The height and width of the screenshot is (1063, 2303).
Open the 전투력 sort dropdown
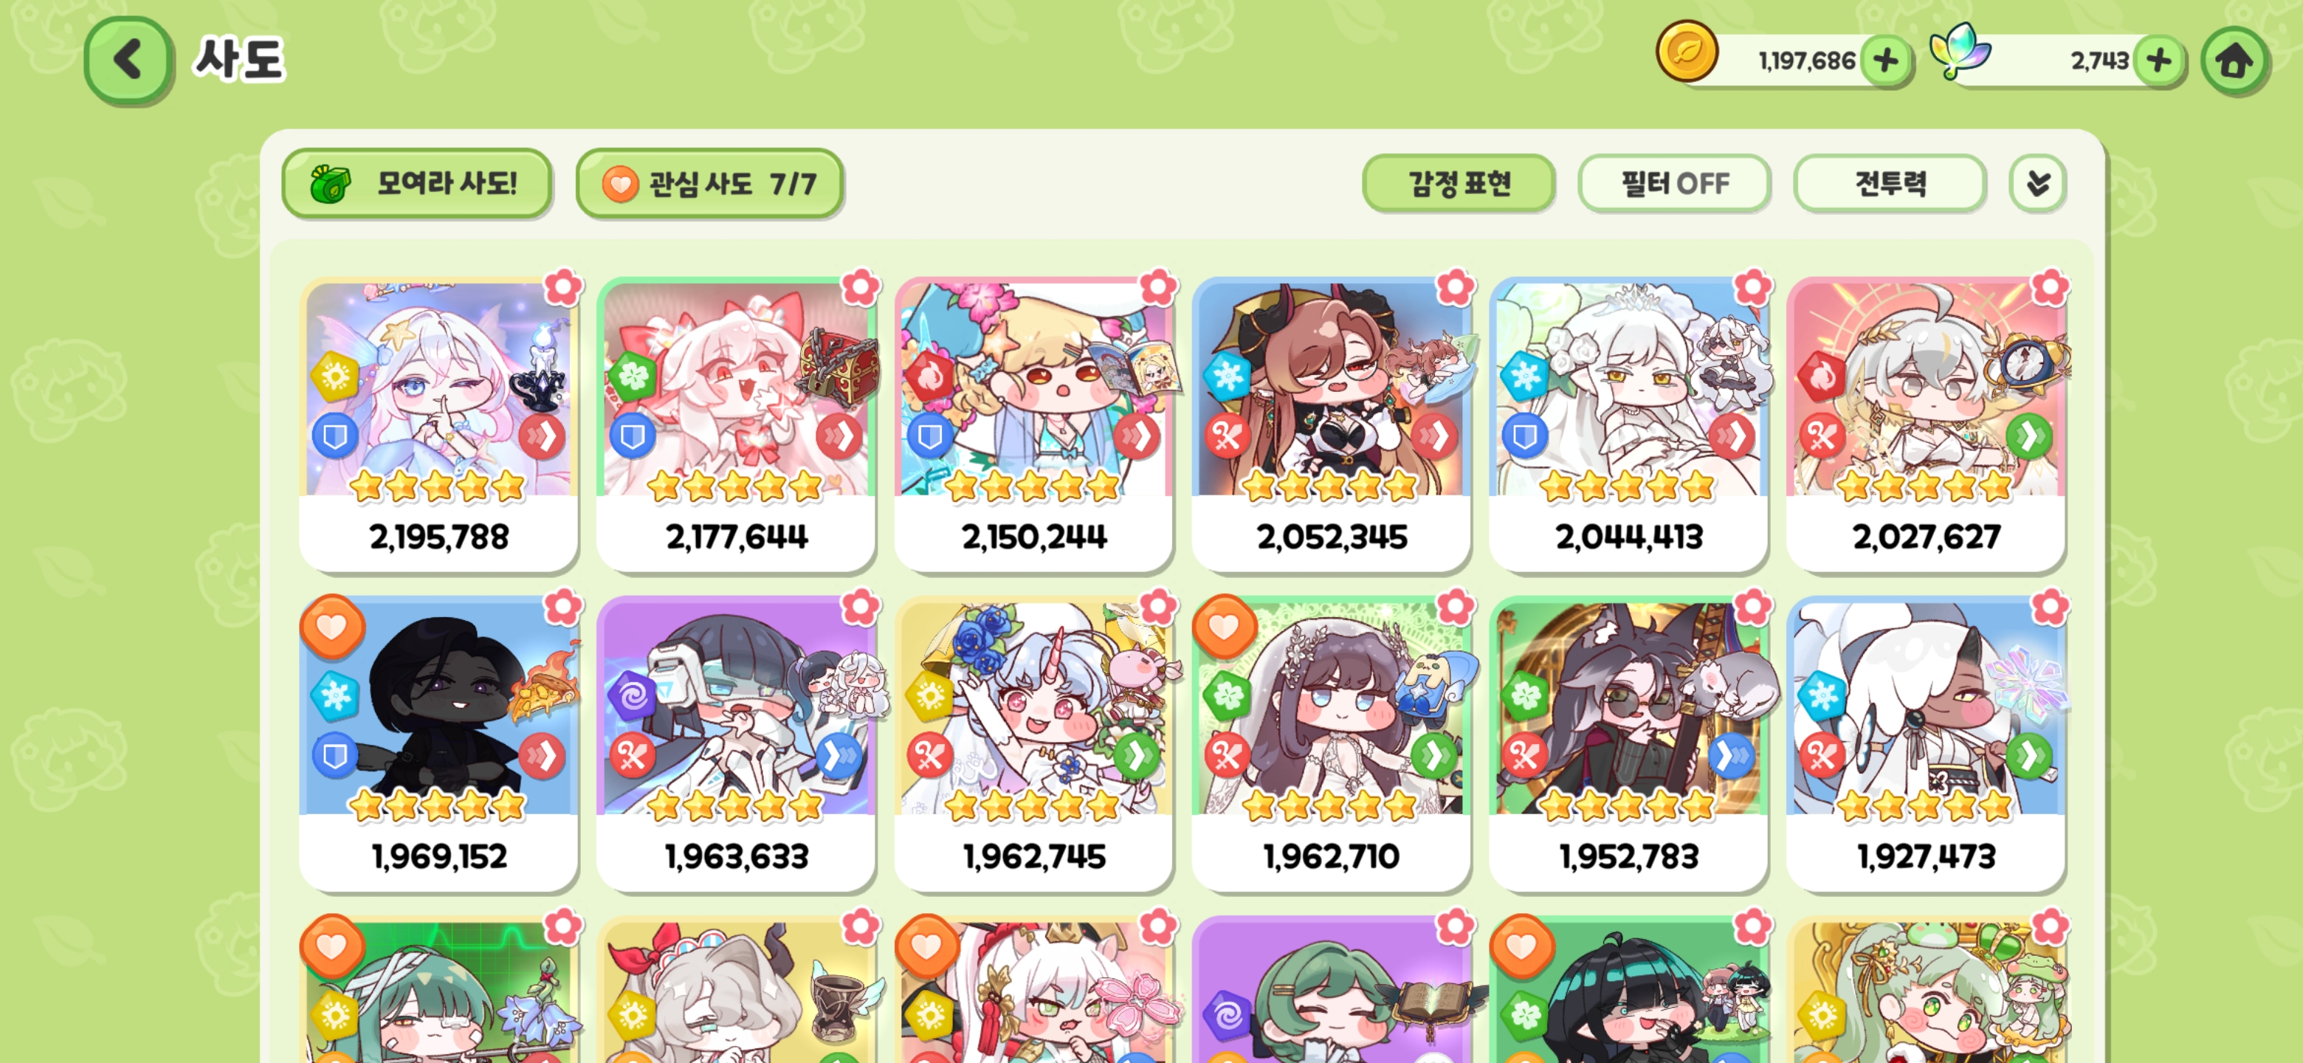1890,183
